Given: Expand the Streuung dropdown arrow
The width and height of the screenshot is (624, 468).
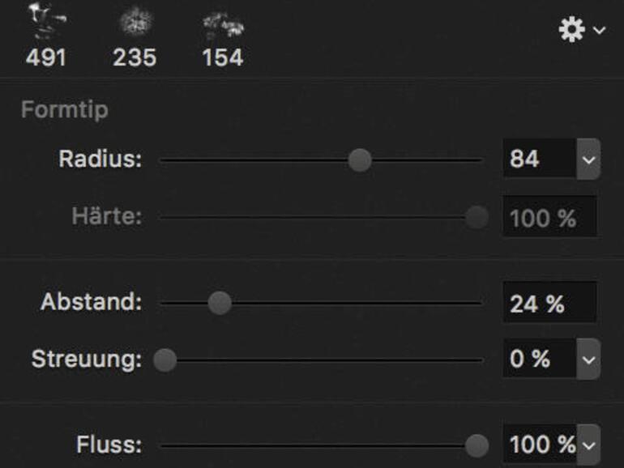Looking at the screenshot, I should click(x=588, y=360).
